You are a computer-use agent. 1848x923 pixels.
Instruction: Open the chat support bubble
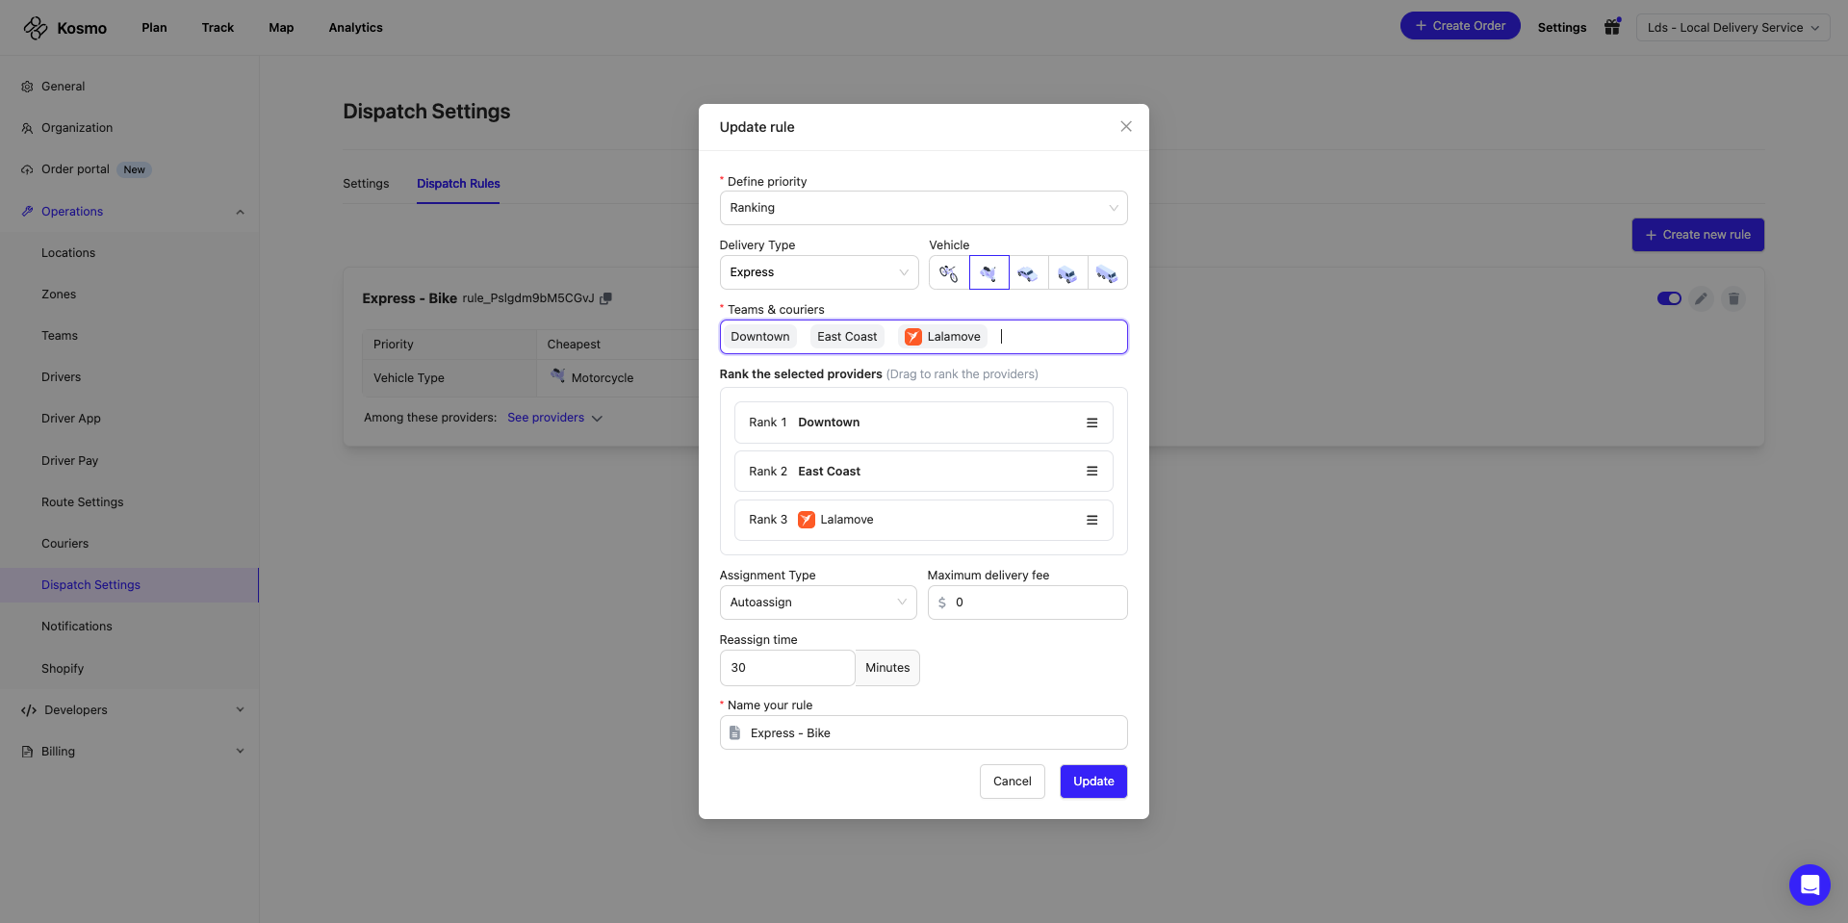(x=1809, y=884)
